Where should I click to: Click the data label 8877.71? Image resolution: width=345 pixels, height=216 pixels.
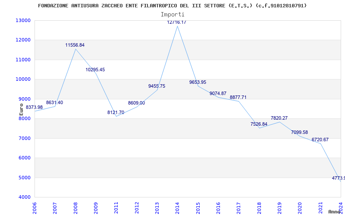[238, 98]
